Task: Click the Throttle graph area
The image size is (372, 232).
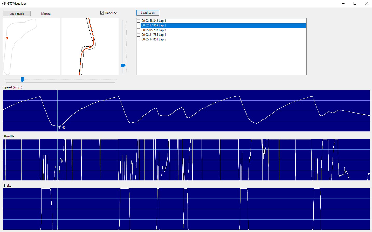Action: pyautogui.click(x=186, y=160)
